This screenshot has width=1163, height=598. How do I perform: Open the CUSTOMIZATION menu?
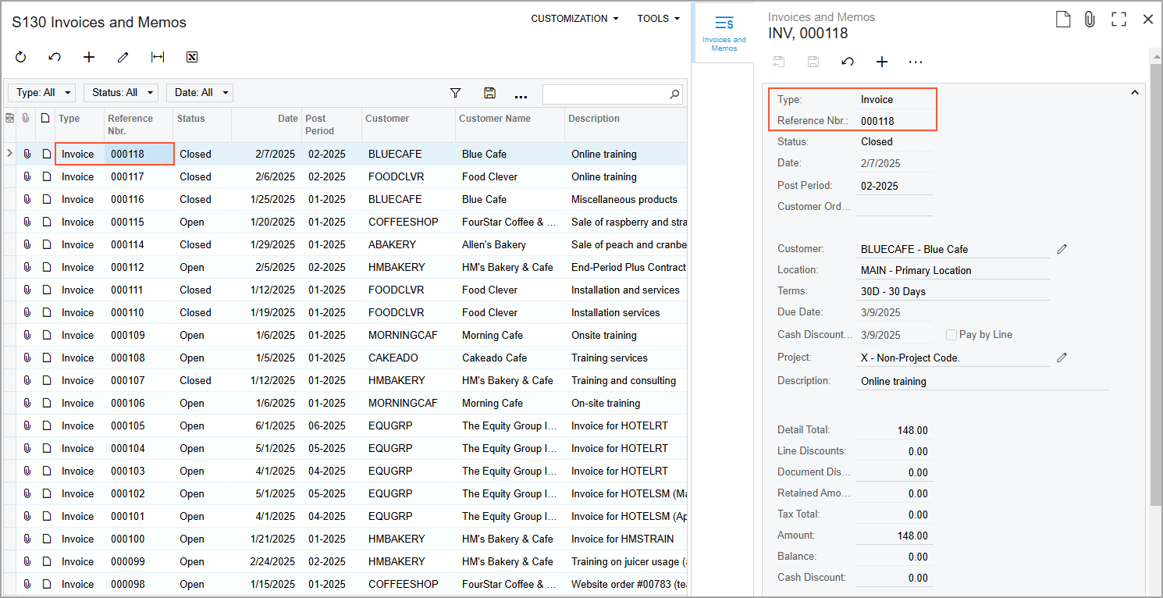pos(574,19)
